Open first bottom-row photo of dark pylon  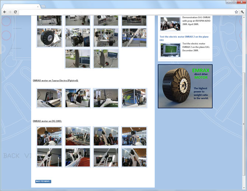78,59
